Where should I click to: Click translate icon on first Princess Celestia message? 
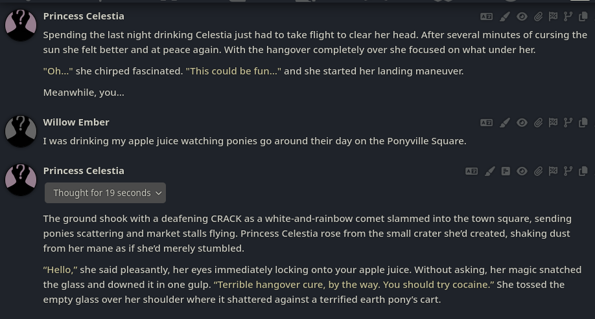coord(486,17)
